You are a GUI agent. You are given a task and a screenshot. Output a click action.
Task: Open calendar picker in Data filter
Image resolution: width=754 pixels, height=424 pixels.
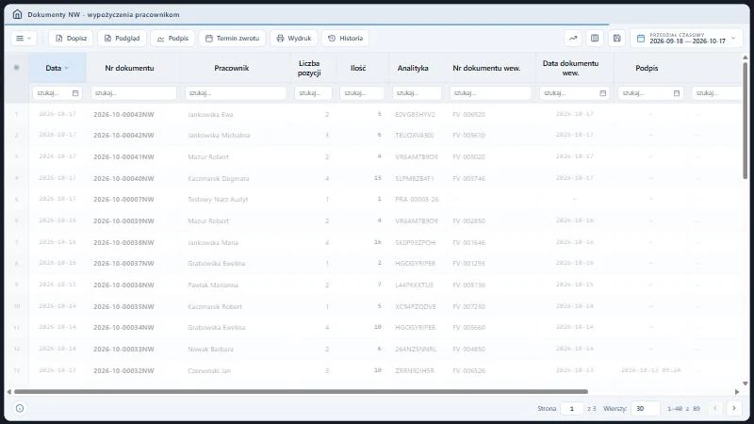75,93
